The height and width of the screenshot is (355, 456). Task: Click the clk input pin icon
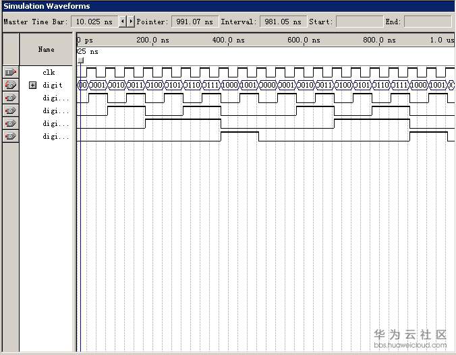pos(11,72)
